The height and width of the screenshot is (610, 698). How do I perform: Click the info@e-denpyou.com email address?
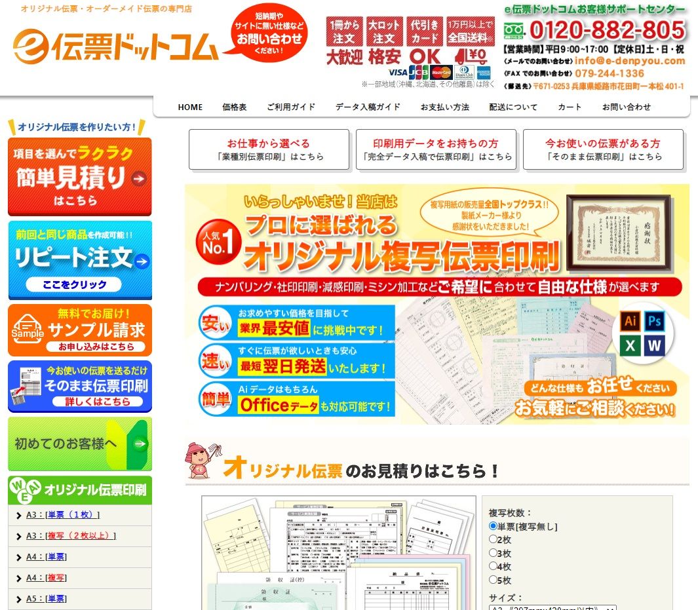click(629, 61)
